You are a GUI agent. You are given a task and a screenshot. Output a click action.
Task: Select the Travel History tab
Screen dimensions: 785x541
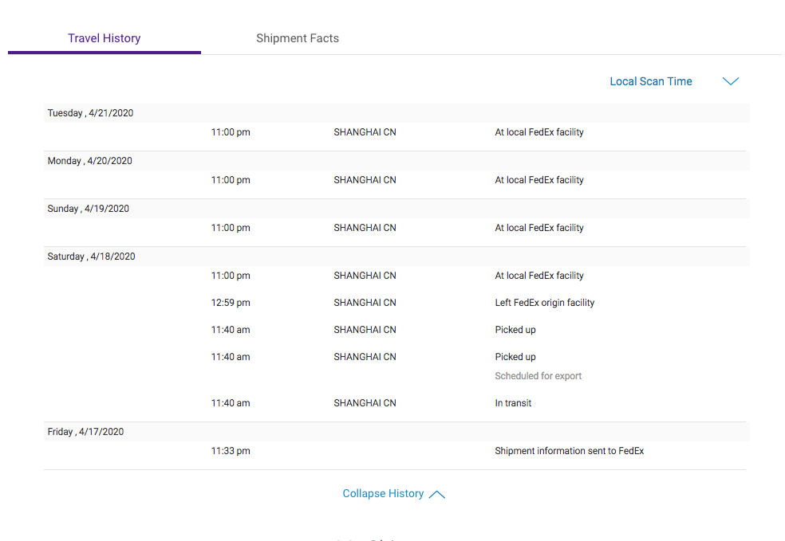(105, 38)
